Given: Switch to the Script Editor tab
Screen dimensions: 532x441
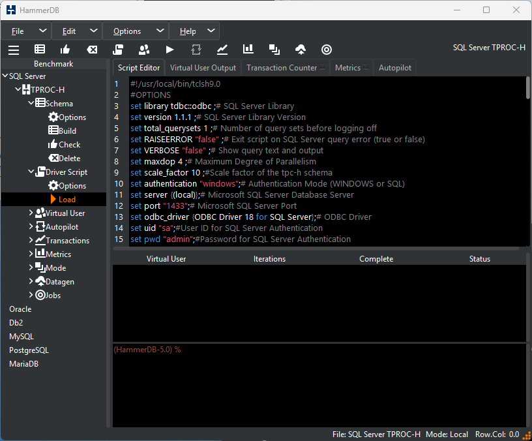Looking at the screenshot, I should click(x=139, y=68).
